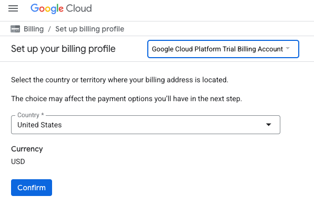Click the Select the country or territory instruction text

[x=119, y=80]
